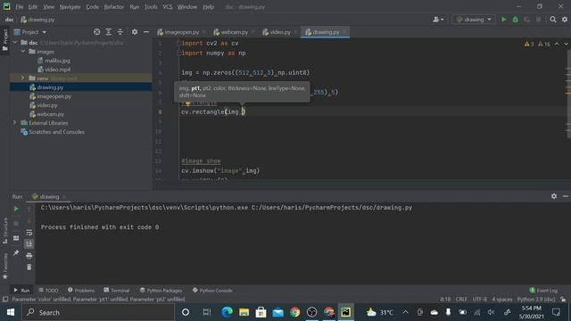Open the Terminal tool window
The width and height of the screenshot is (571, 321).
click(116, 290)
